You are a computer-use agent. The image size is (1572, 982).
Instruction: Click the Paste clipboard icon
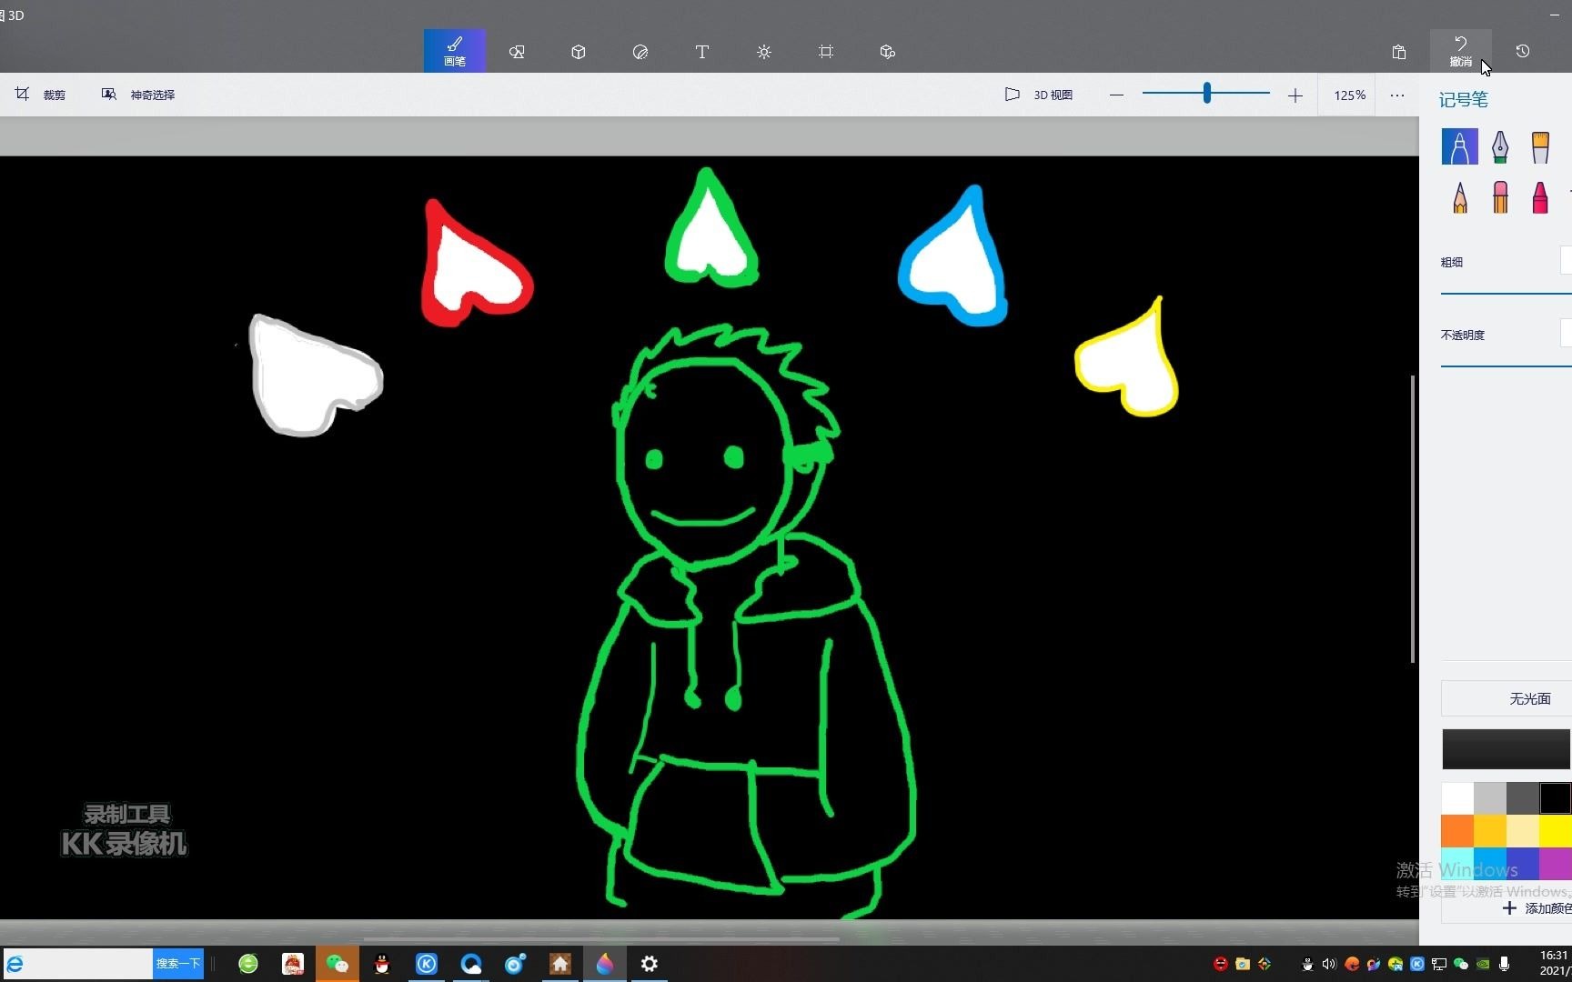tap(1399, 52)
